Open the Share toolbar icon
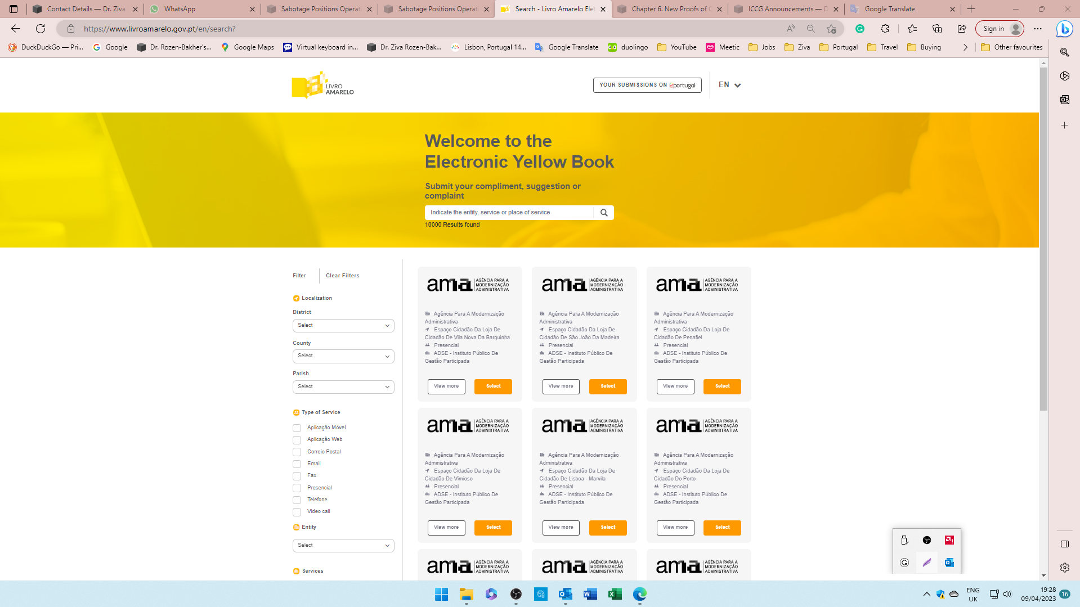Image resolution: width=1080 pixels, height=607 pixels. 962,29
